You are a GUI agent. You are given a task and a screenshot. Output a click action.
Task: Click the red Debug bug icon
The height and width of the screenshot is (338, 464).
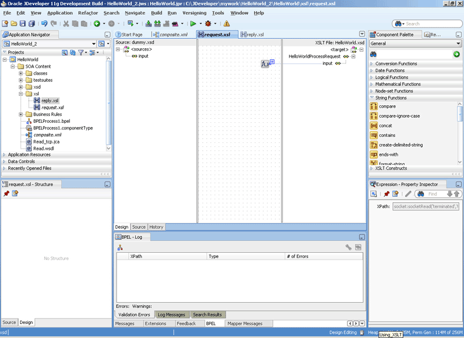click(x=208, y=24)
